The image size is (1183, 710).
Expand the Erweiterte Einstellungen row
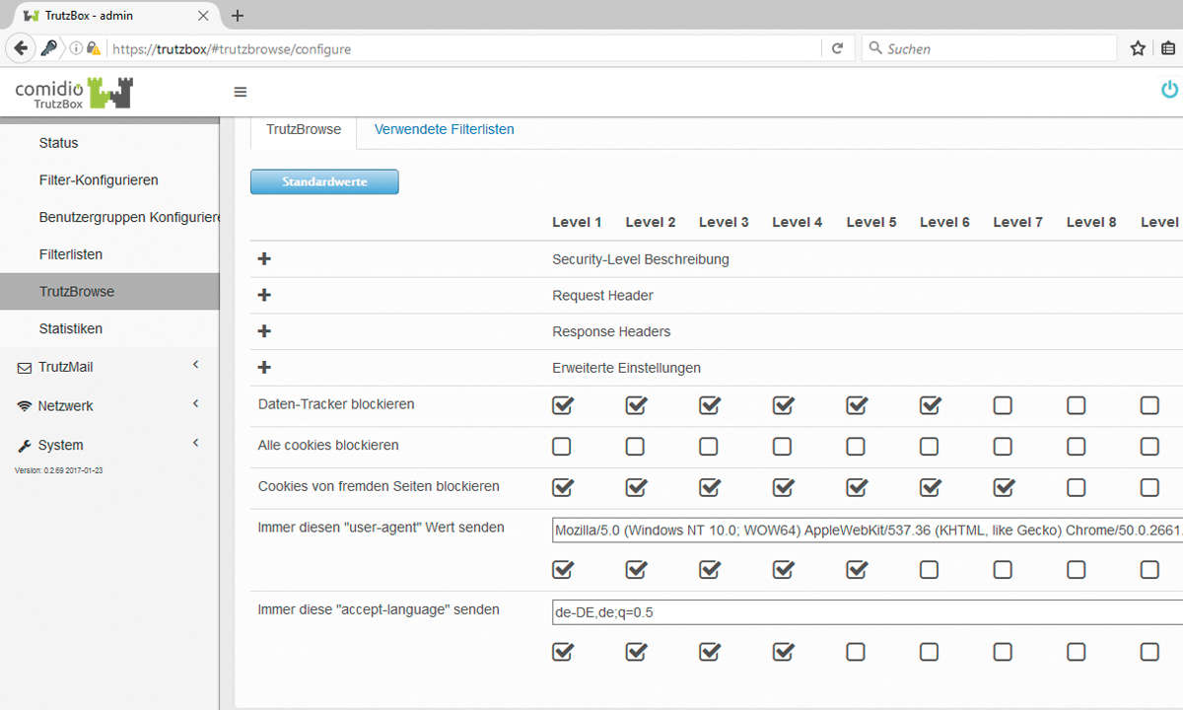(264, 368)
